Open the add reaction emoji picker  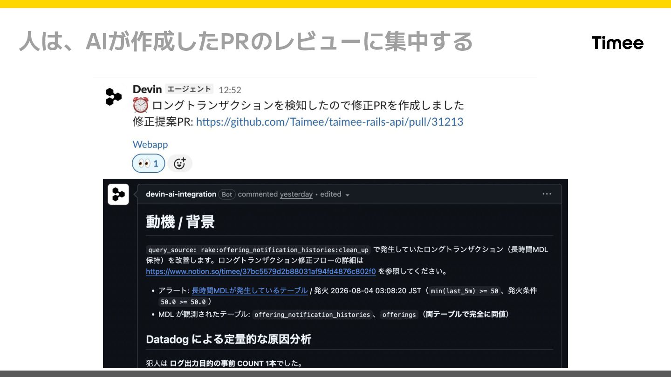point(180,163)
